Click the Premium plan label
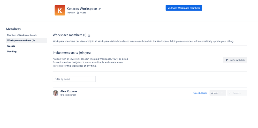The image size is (258, 128). click(x=71, y=13)
